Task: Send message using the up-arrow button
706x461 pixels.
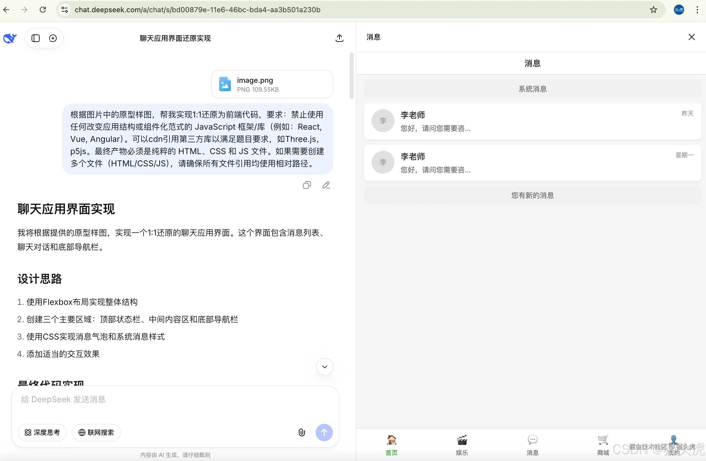Action: pyautogui.click(x=324, y=432)
